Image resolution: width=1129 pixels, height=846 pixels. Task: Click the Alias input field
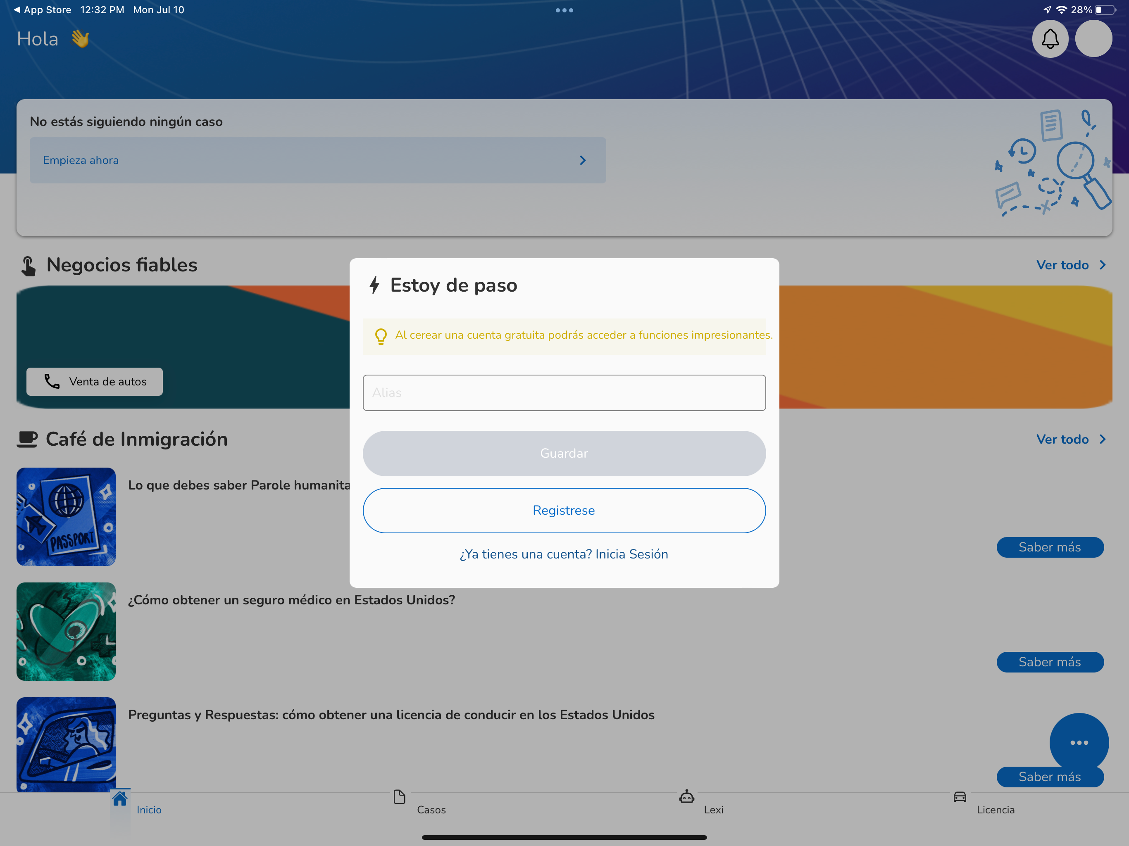pos(564,393)
